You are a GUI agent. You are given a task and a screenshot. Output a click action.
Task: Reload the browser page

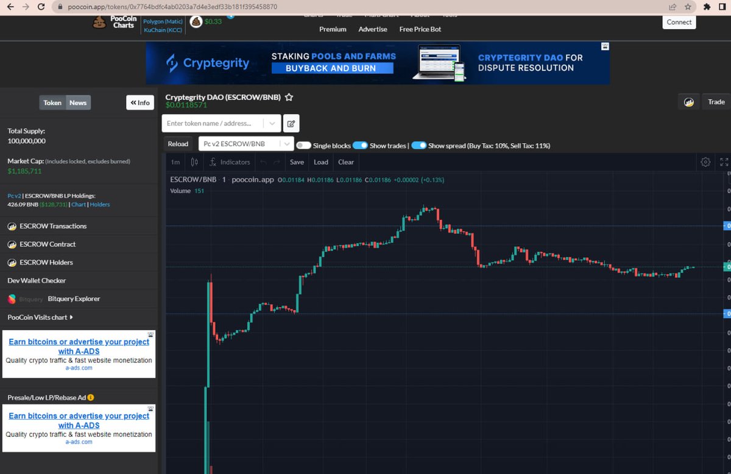tap(41, 7)
